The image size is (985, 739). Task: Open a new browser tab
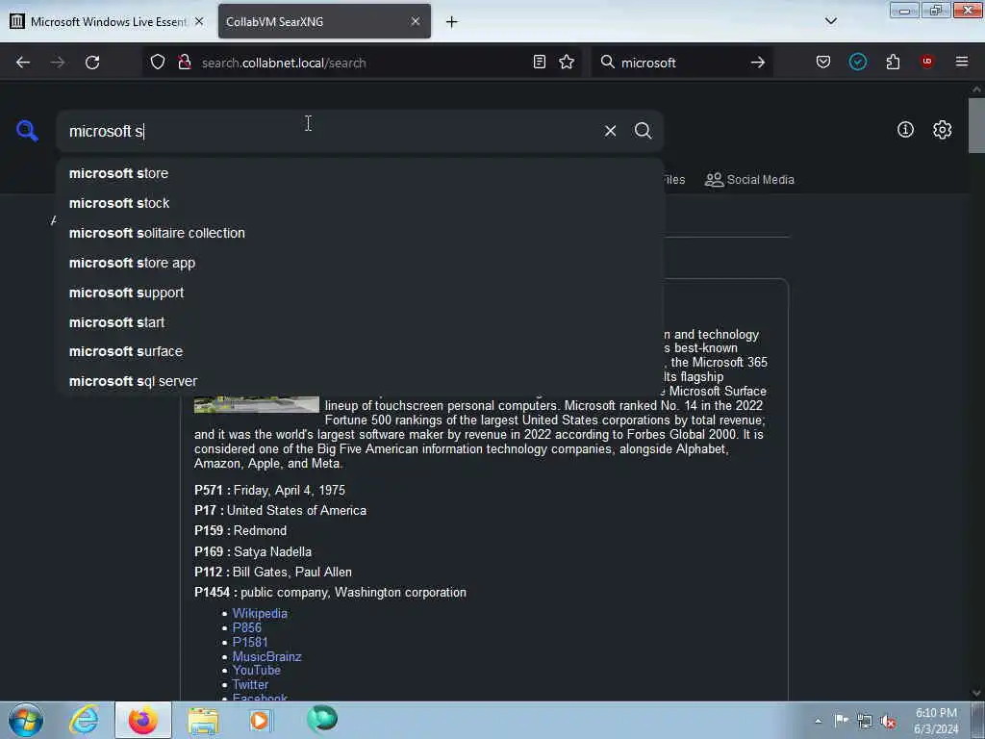[451, 22]
